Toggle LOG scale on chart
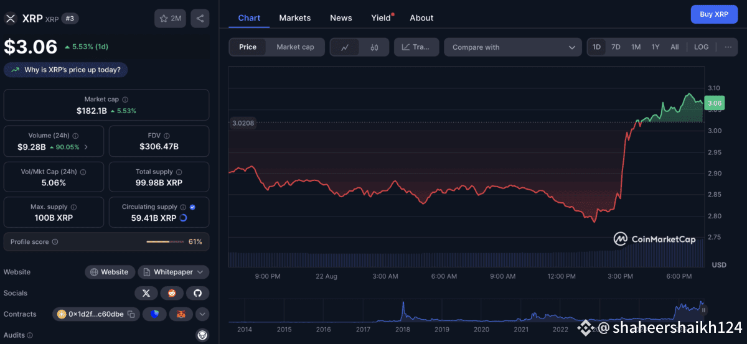Viewport: 747px width, 344px height. (701, 47)
